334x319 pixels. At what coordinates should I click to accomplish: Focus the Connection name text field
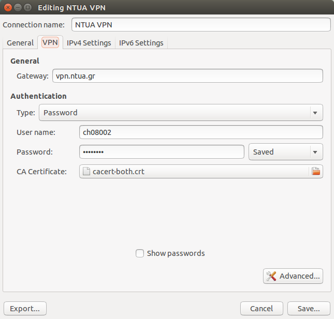pyautogui.click(x=200, y=25)
